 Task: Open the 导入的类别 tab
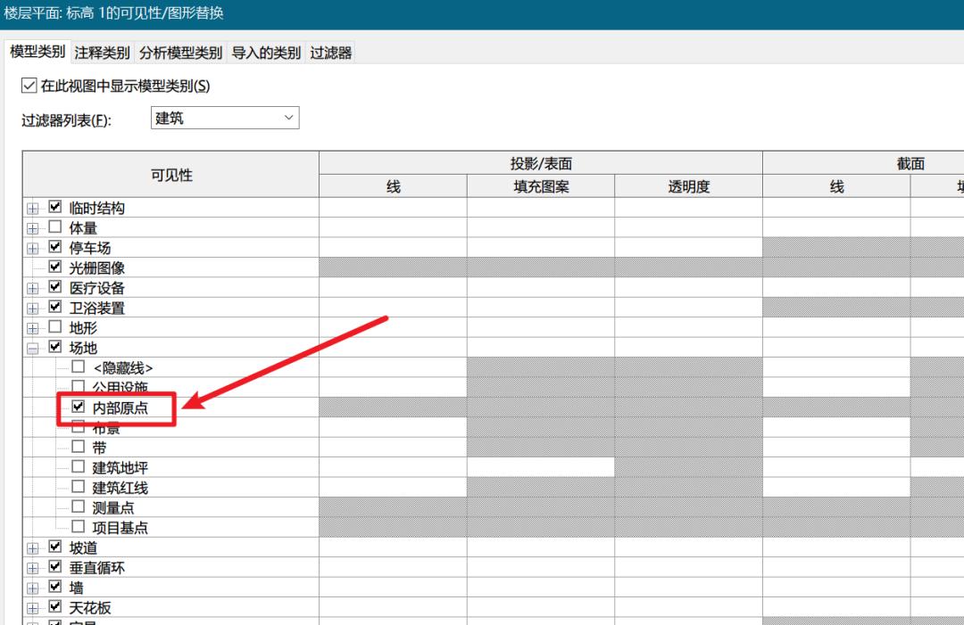(x=266, y=53)
